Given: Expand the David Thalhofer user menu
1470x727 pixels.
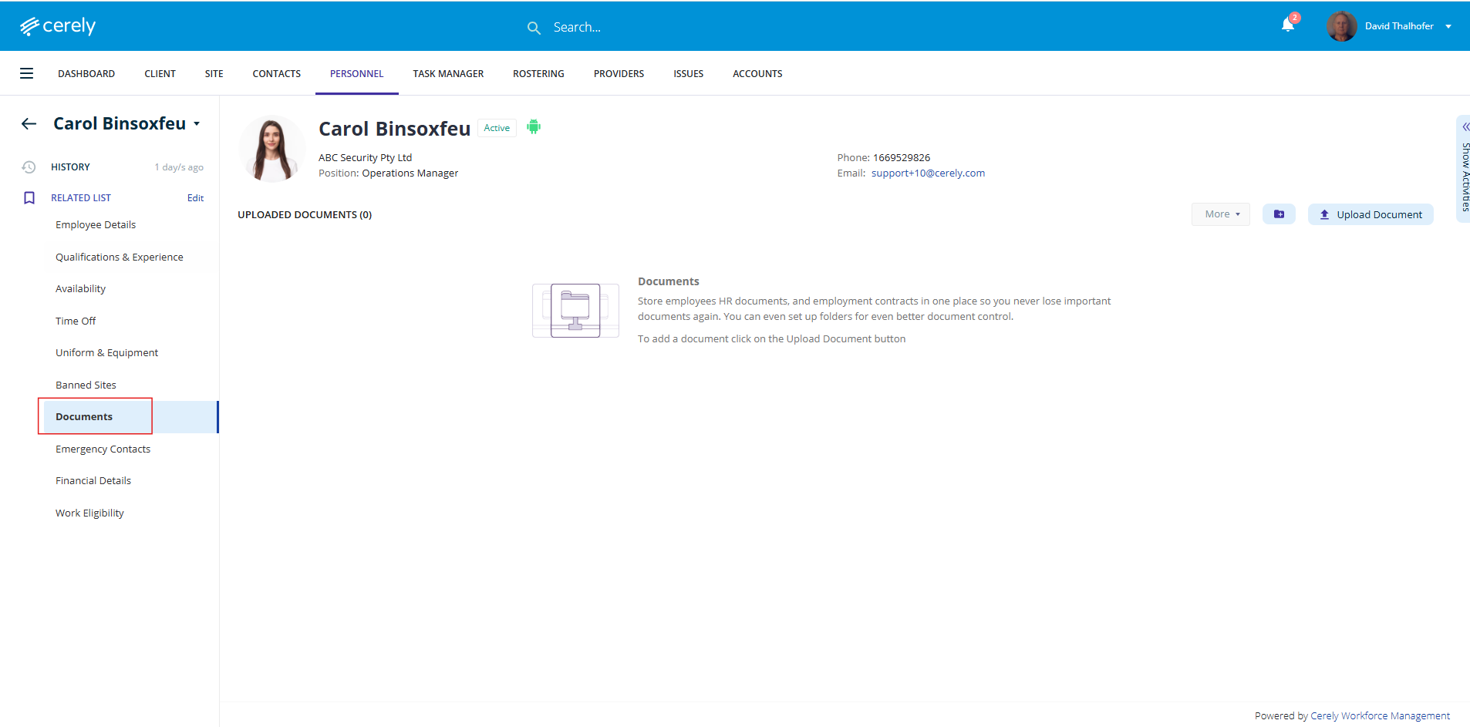Looking at the screenshot, I should (1448, 26).
